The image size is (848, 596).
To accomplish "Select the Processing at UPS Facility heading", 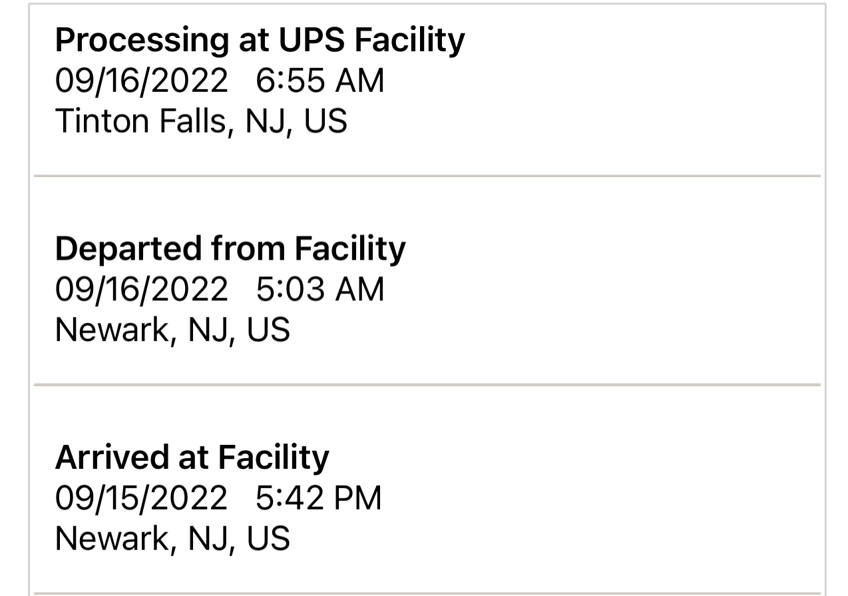I will [x=260, y=41].
